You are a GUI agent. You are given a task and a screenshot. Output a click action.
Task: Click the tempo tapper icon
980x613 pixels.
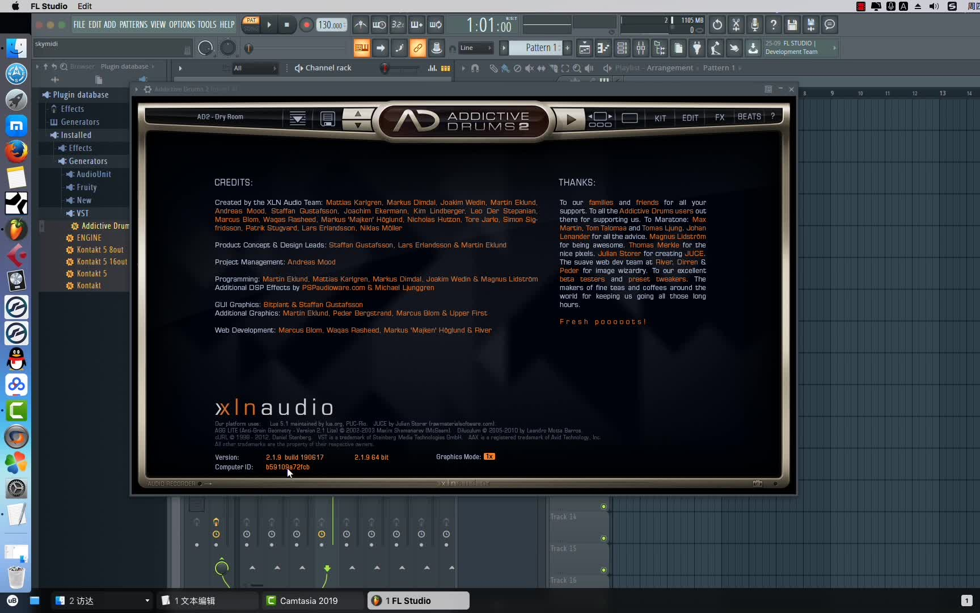[x=715, y=48]
